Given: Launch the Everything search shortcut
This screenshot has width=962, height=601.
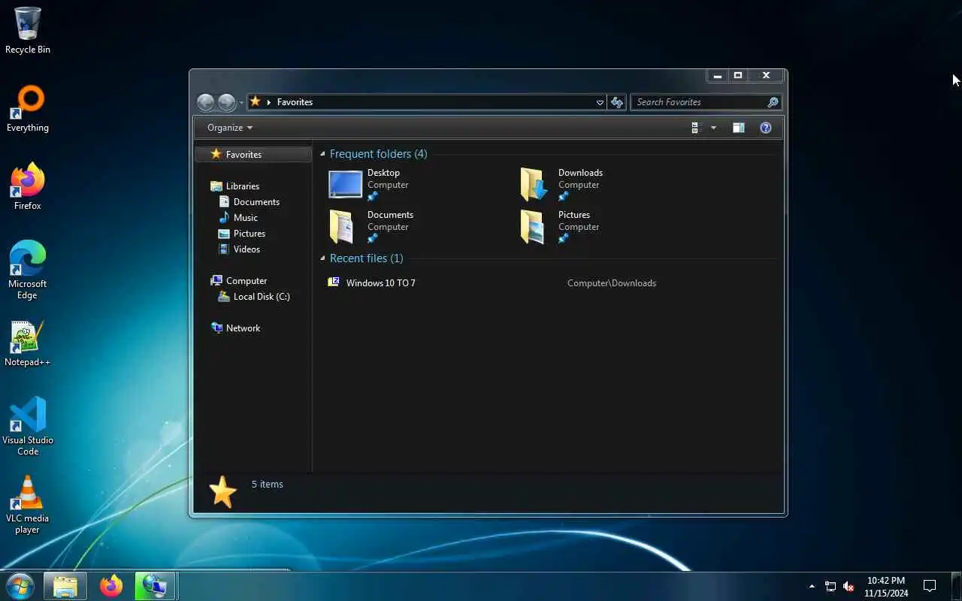Looking at the screenshot, I should [28, 109].
